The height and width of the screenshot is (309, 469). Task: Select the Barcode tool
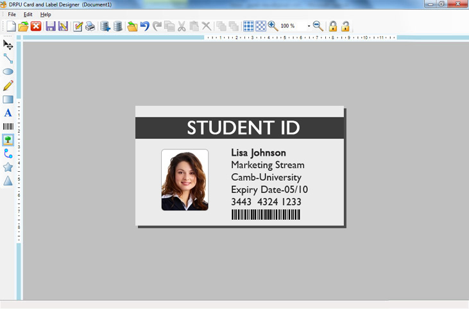(x=8, y=127)
